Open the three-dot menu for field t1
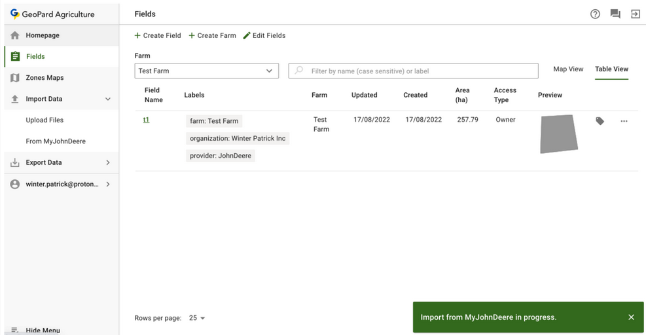The image size is (646, 335). pos(624,121)
